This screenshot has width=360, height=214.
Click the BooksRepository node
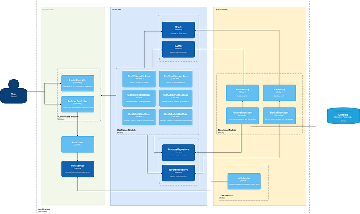point(279,116)
